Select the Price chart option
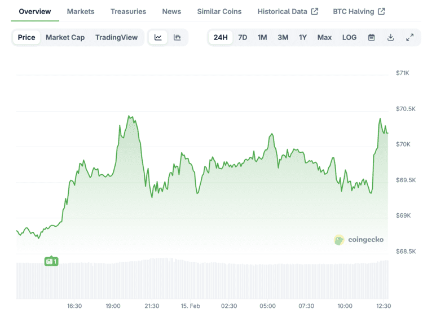This screenshot has height=322, width=423. [x=27, y=38]
